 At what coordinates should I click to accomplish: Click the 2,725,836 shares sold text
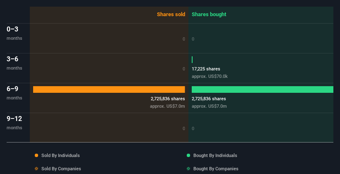pos(168,99)
